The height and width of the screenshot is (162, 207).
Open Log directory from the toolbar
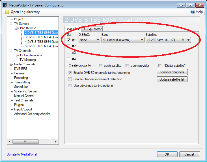(25, 12)
